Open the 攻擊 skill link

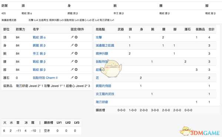coord(99,37)
